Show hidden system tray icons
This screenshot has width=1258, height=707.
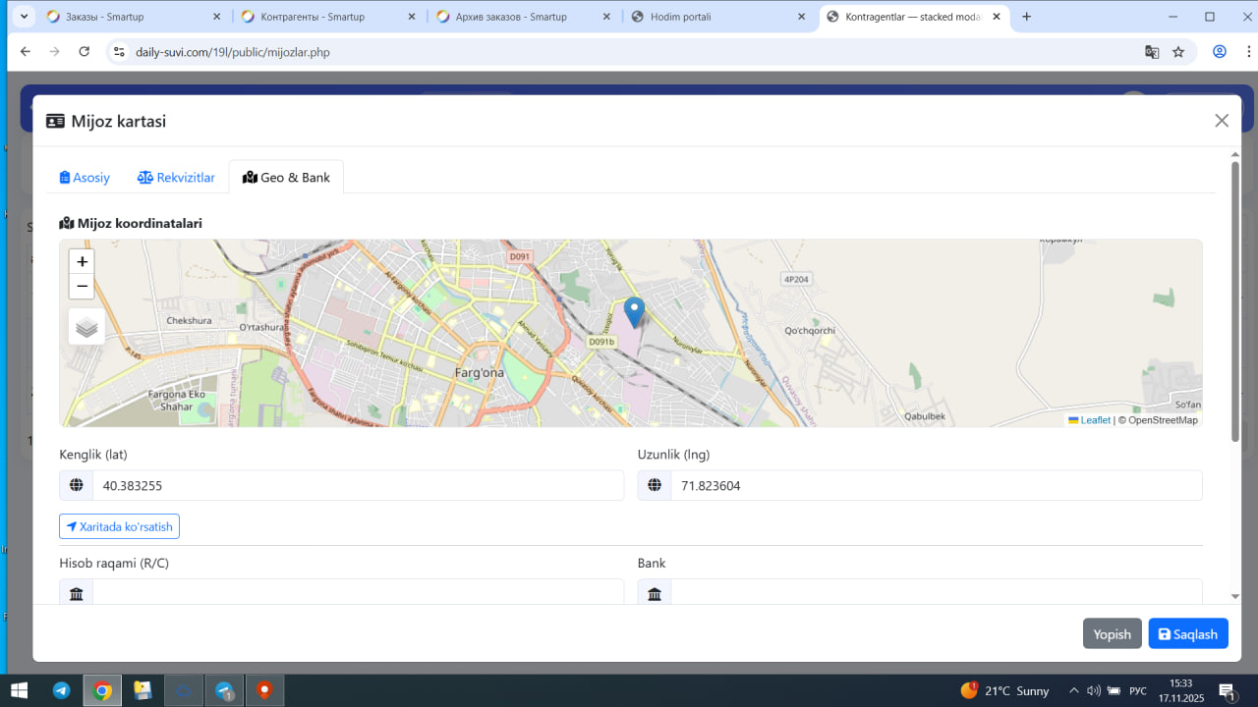(x=1073, y=690)
